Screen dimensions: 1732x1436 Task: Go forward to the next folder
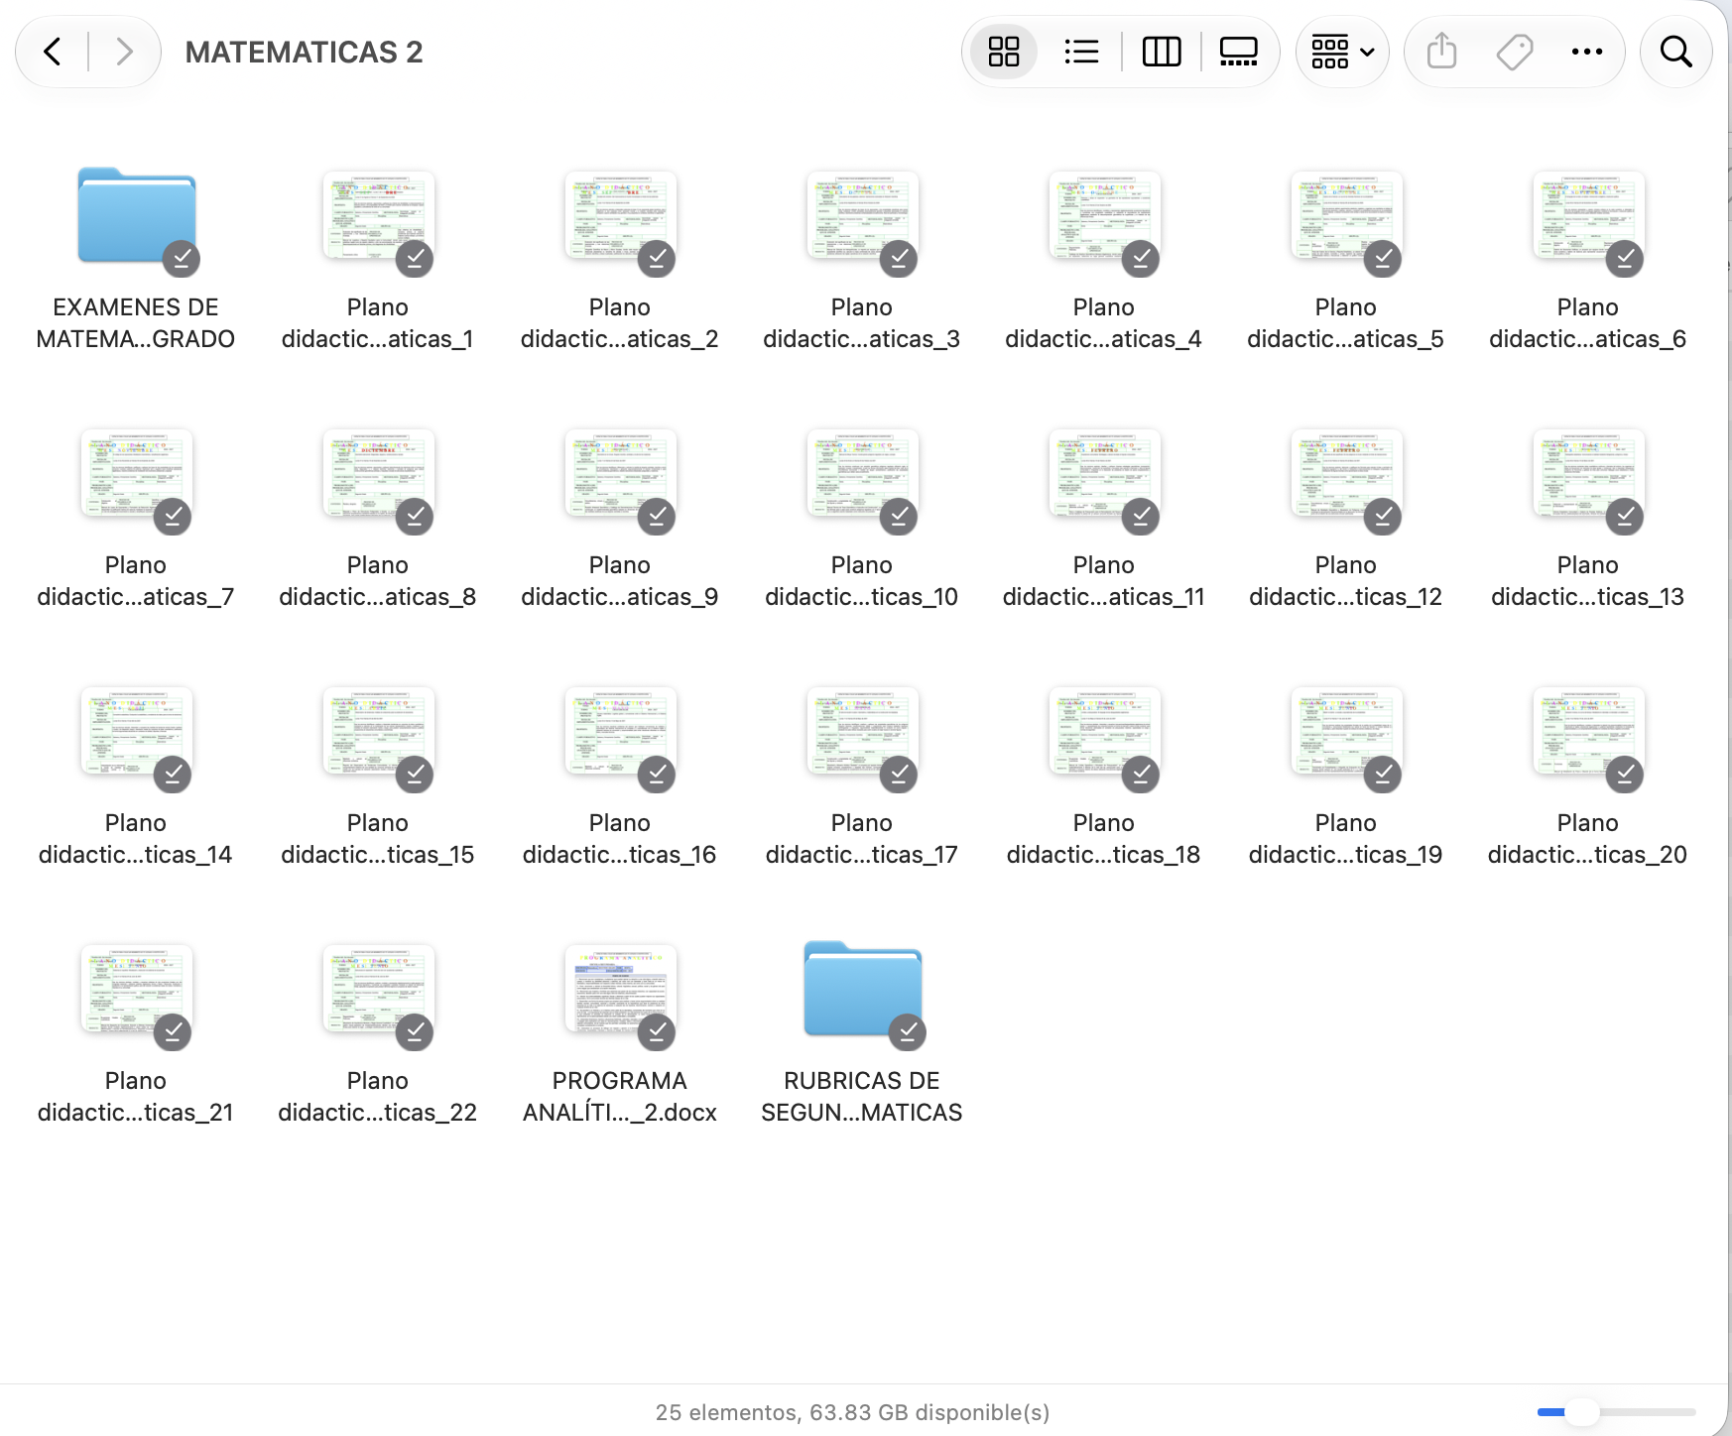point(124,52)
